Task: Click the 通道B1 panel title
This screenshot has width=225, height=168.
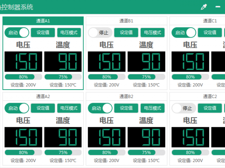Action: 126,21
